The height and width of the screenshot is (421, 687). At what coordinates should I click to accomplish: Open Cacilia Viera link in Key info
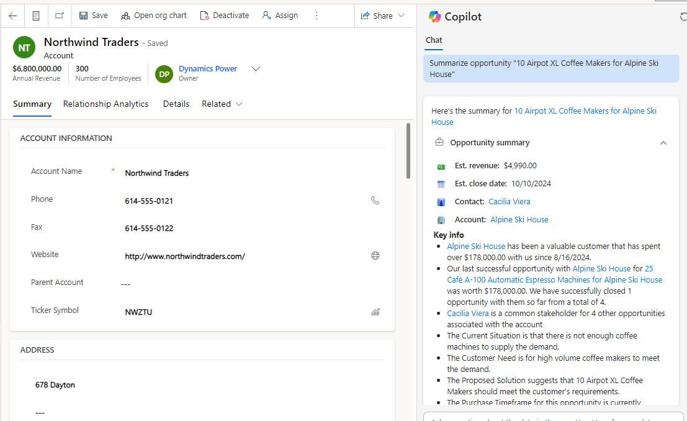click(x=467, y=313)
